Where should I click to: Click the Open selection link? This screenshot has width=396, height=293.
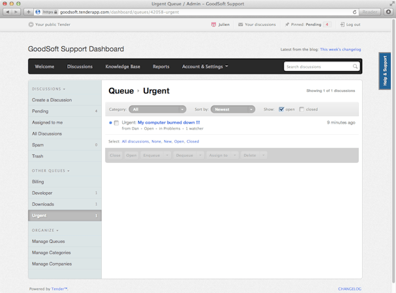coord(179,141)
